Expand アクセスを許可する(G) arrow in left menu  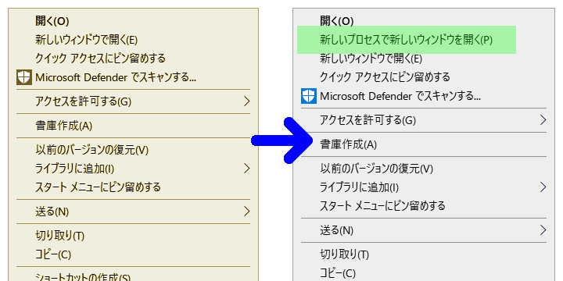(x=246, y=101)
